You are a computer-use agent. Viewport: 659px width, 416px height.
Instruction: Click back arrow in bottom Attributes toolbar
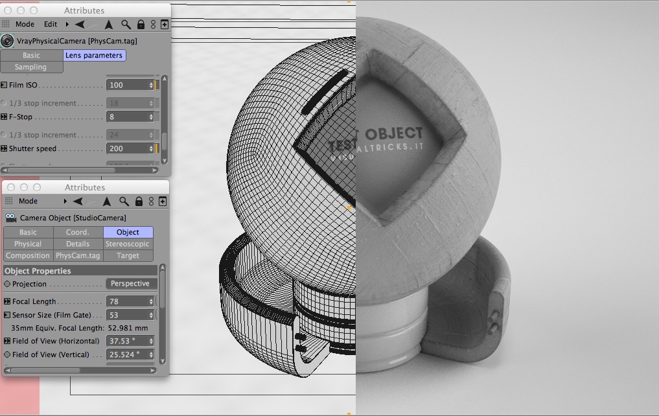[x=78, y=202]
